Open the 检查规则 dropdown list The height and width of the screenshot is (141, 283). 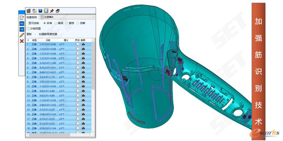point(67,17)
